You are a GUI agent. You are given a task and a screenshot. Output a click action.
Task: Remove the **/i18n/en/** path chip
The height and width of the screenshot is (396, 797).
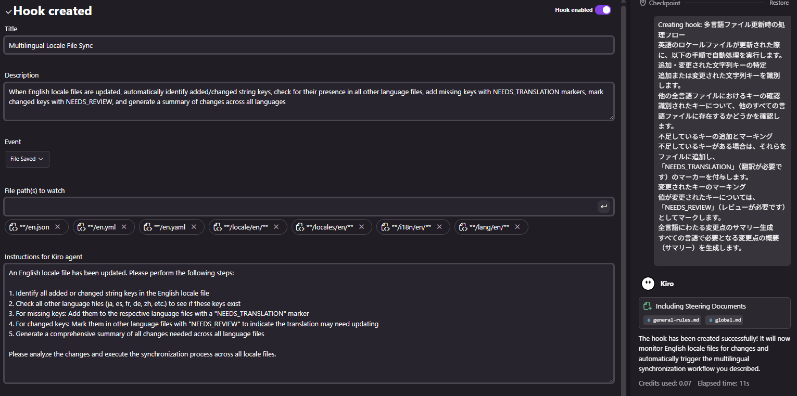[439, 227]
